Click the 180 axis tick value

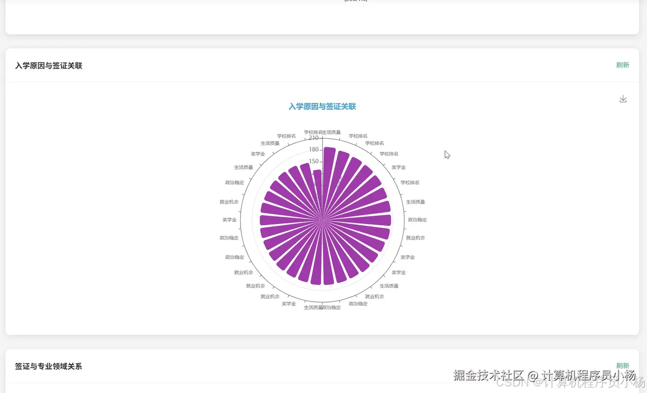click(313, 149)
